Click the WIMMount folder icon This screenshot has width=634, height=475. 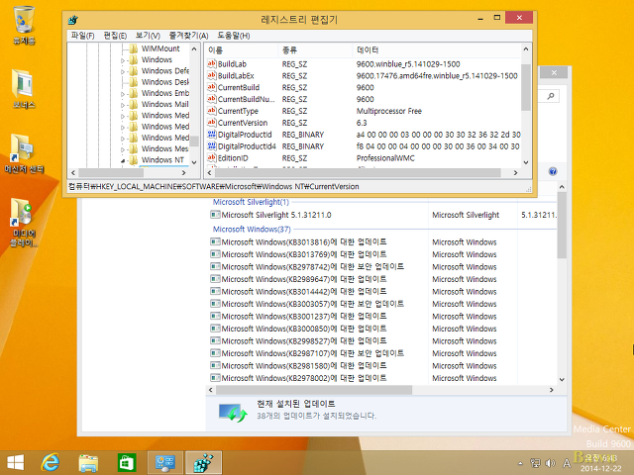[x=134, y=48]
